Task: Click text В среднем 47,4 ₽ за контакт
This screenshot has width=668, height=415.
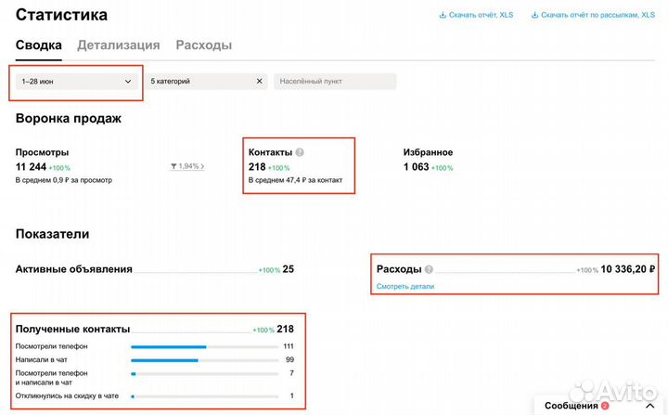Action: tap(296, 180)
